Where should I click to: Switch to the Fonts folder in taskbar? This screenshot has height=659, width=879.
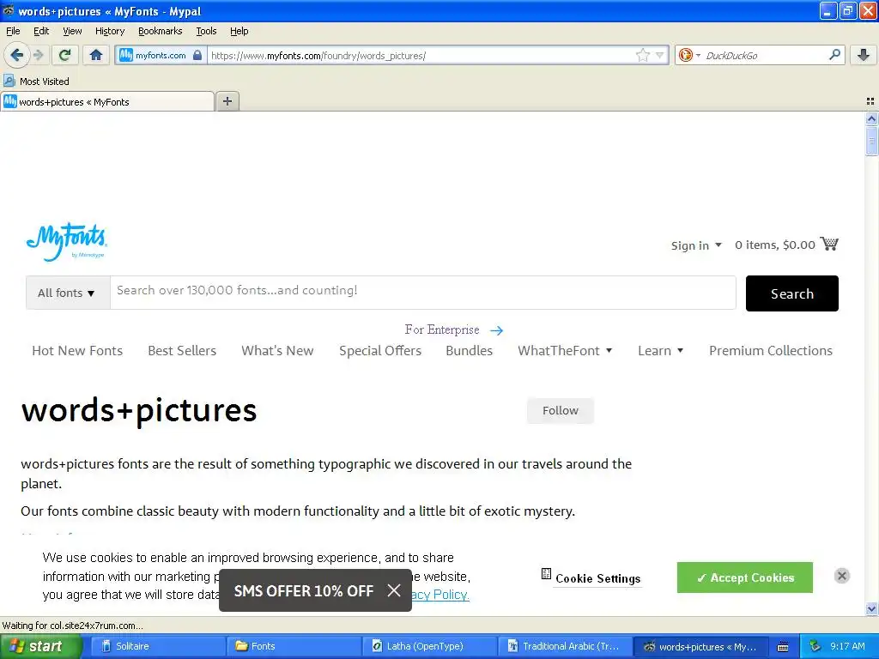coord(293,646)
